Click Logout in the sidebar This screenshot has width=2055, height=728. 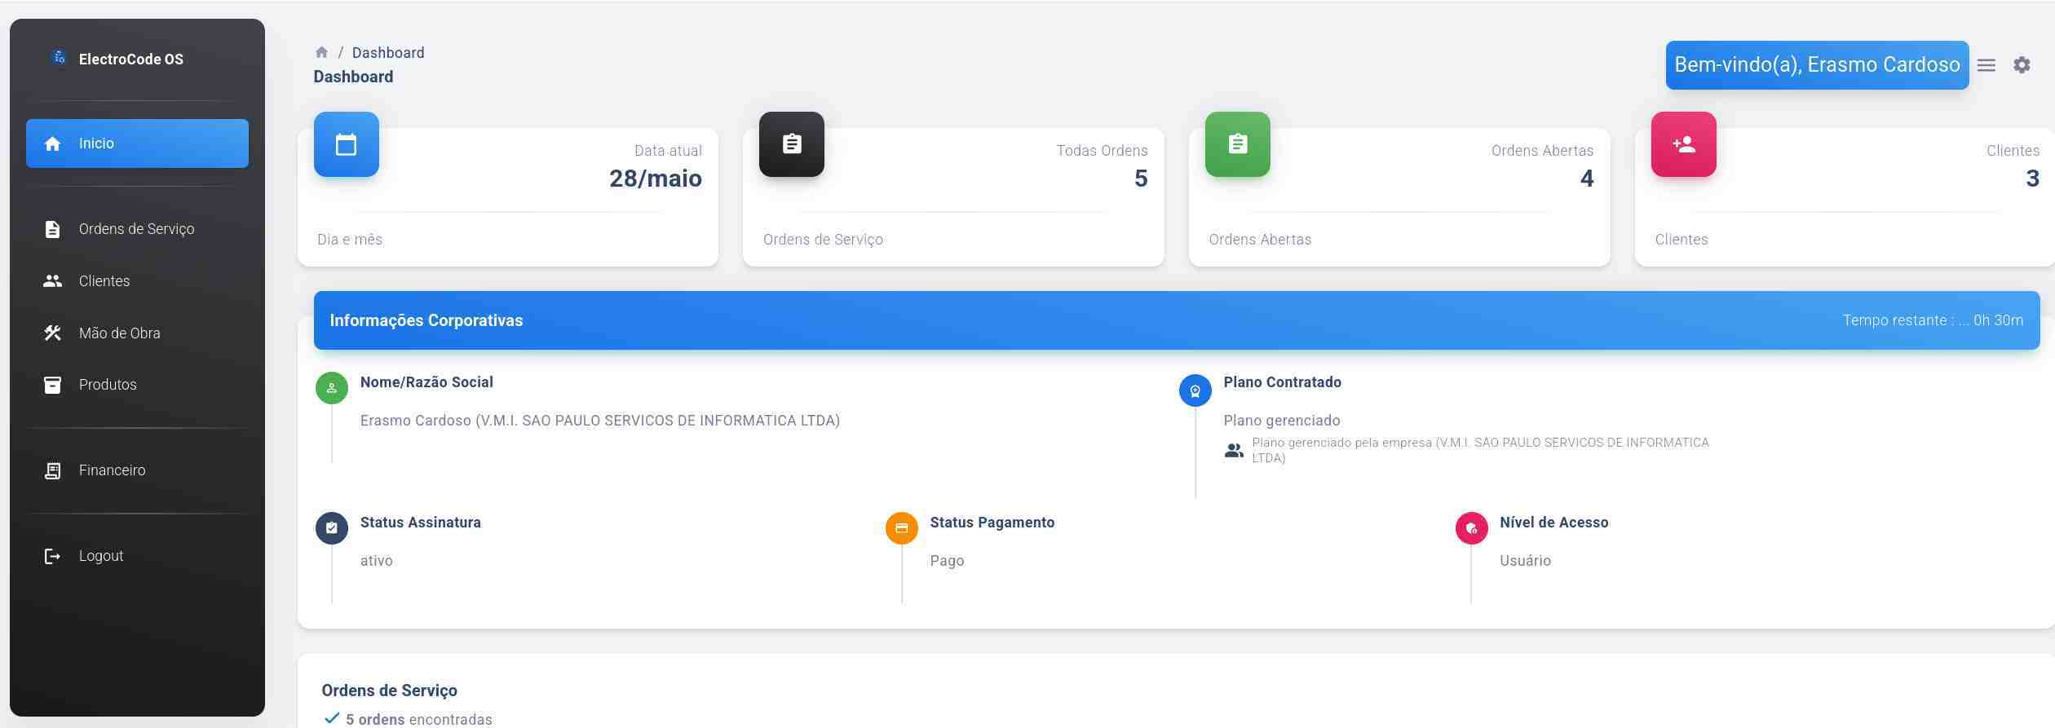pyautogui.click(x=100, y=556)
